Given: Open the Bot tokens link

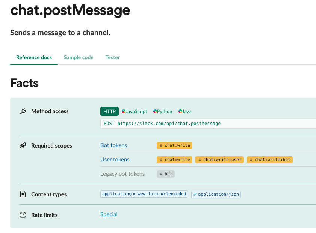Looking at the screenshot, I should click(x=114, y=145).
